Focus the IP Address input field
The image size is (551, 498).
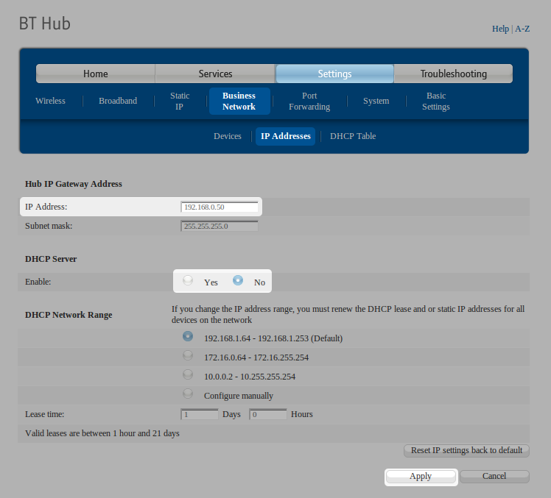(220, 207)
